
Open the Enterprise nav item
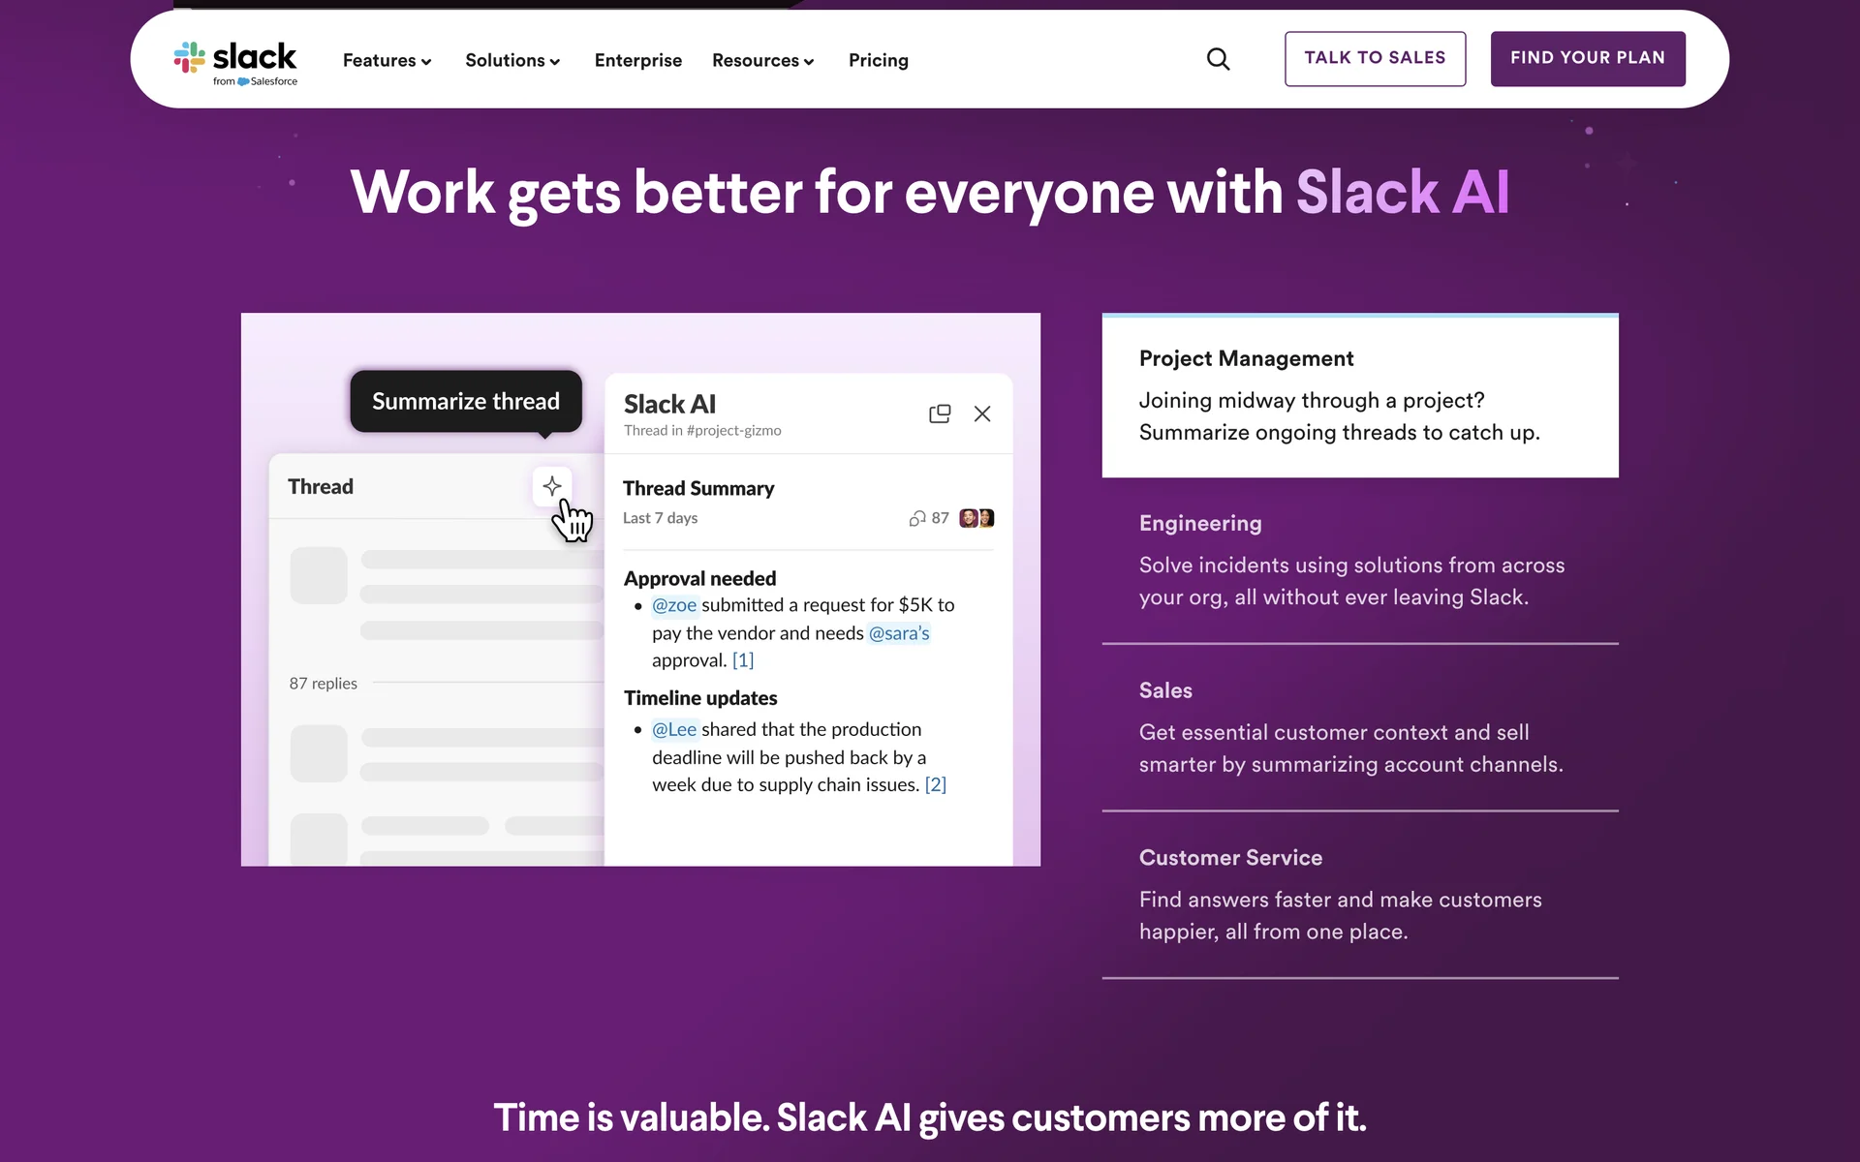[x=637, y=61]
